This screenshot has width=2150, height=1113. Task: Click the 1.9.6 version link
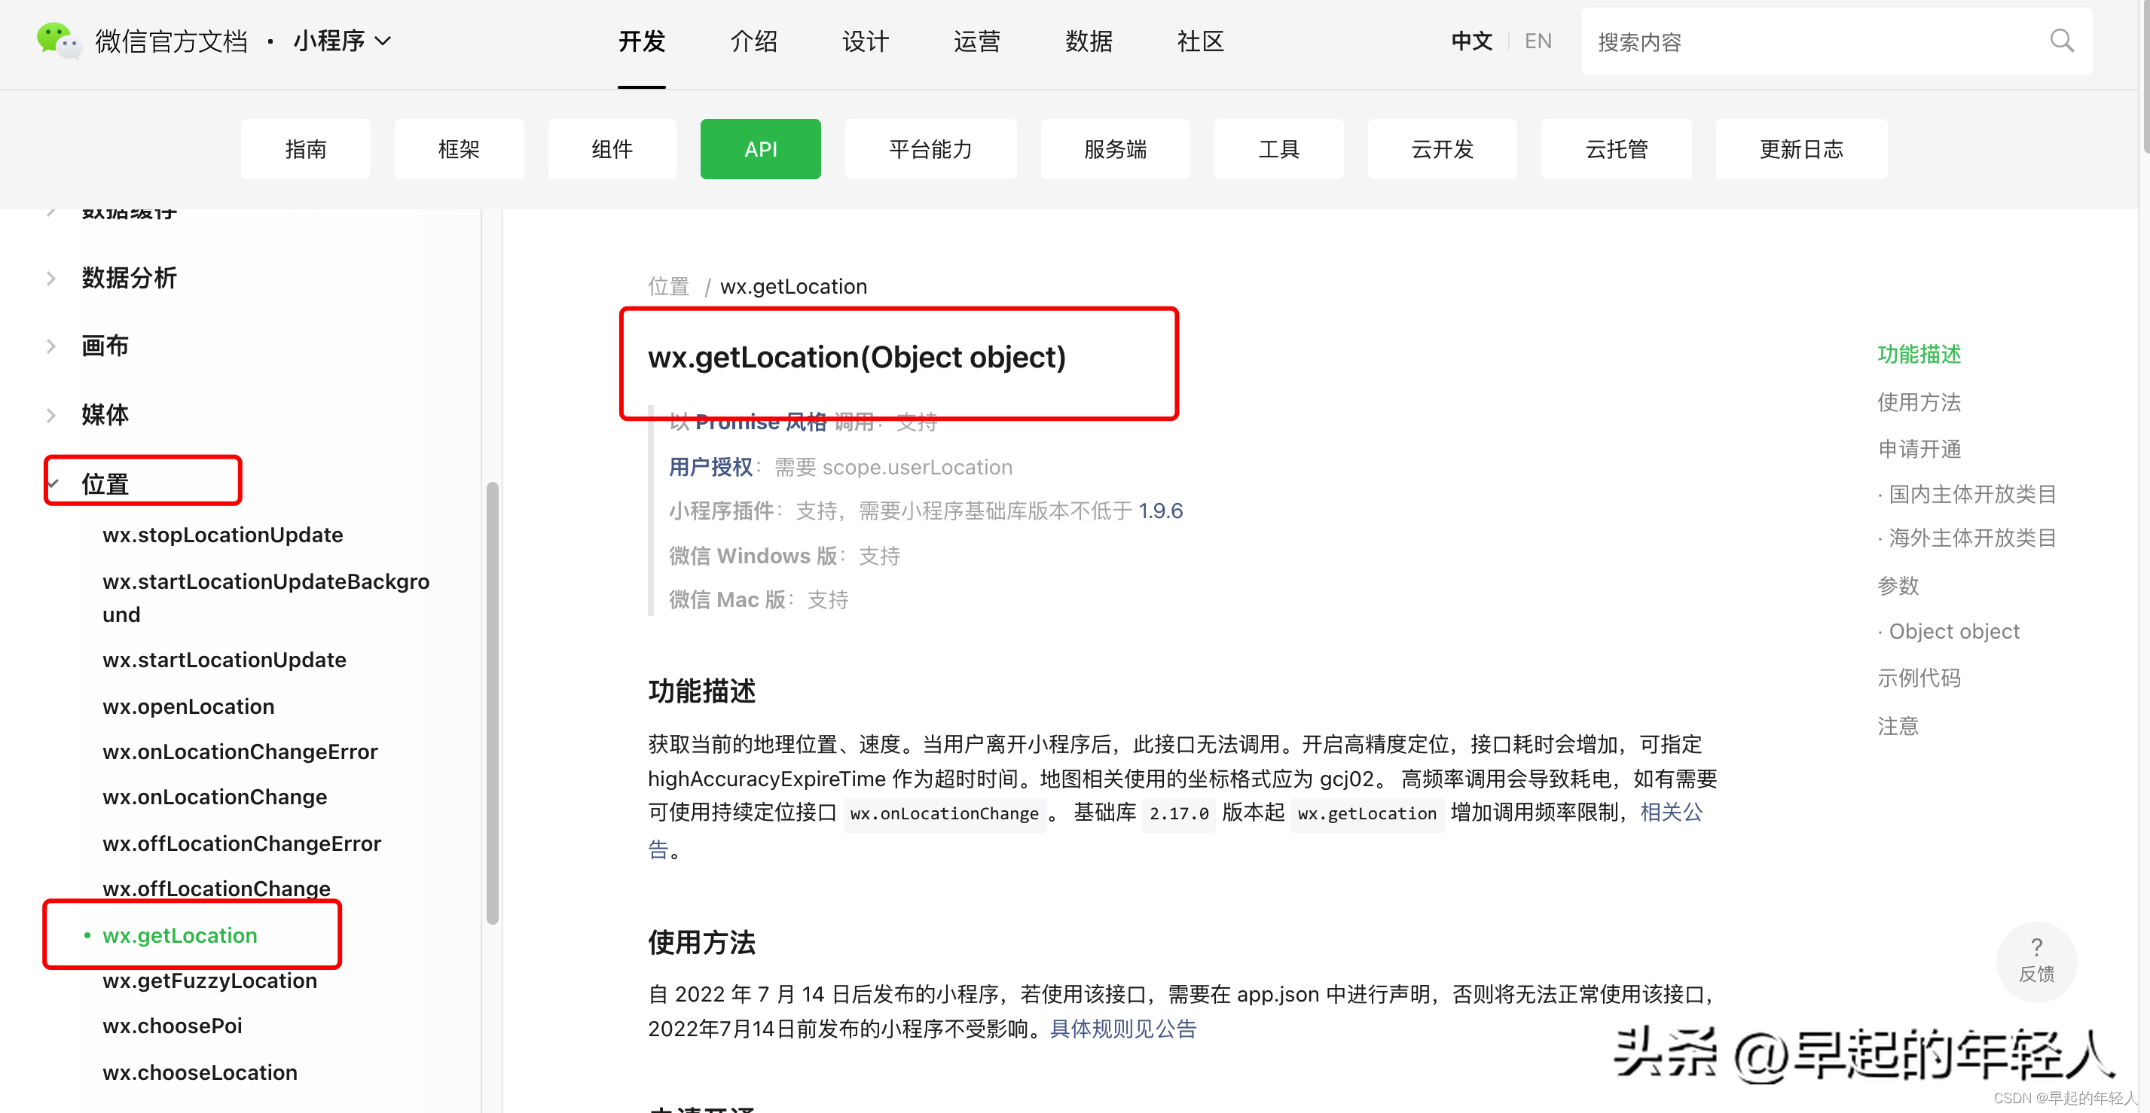click(1160, 510)
